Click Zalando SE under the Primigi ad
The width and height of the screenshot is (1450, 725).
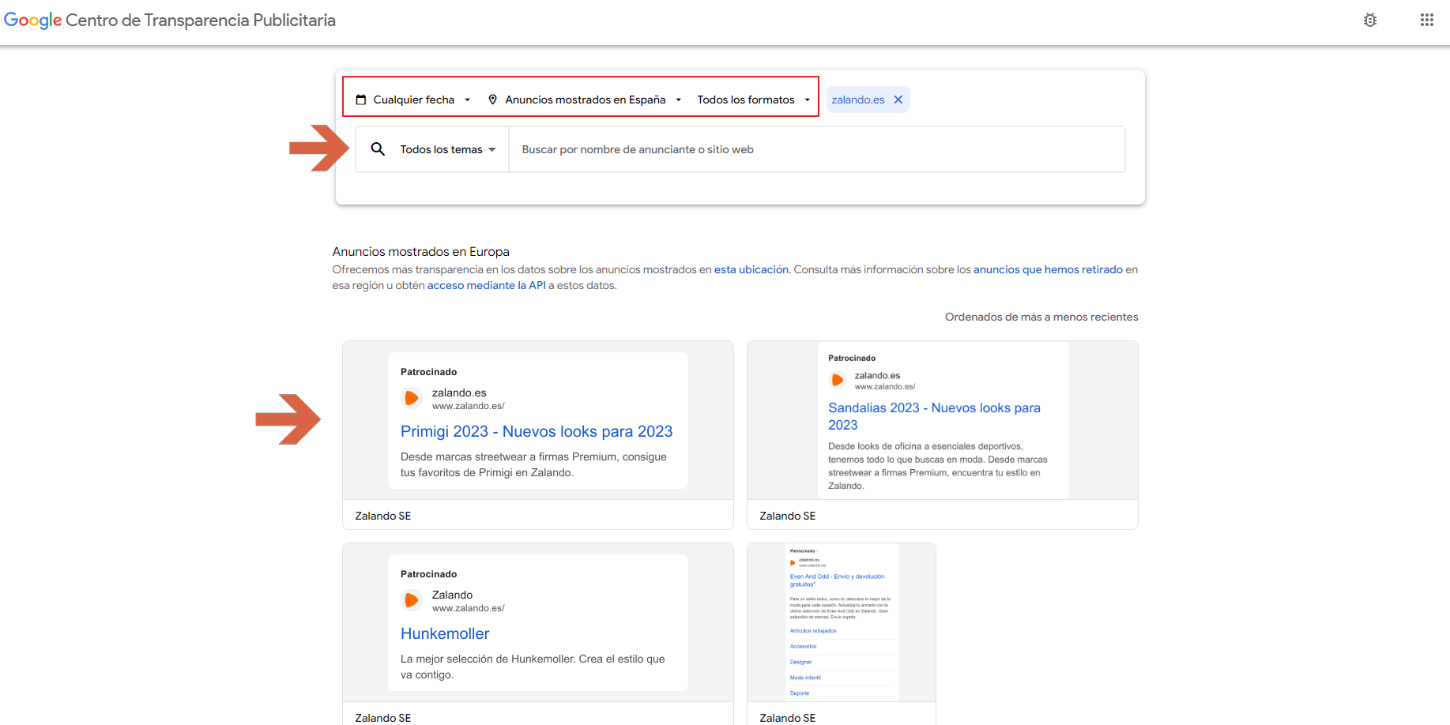383,516
